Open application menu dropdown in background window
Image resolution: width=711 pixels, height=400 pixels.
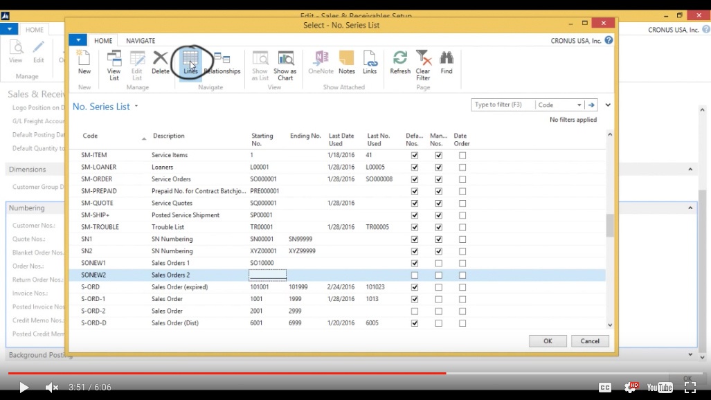[x=9, y=29]
